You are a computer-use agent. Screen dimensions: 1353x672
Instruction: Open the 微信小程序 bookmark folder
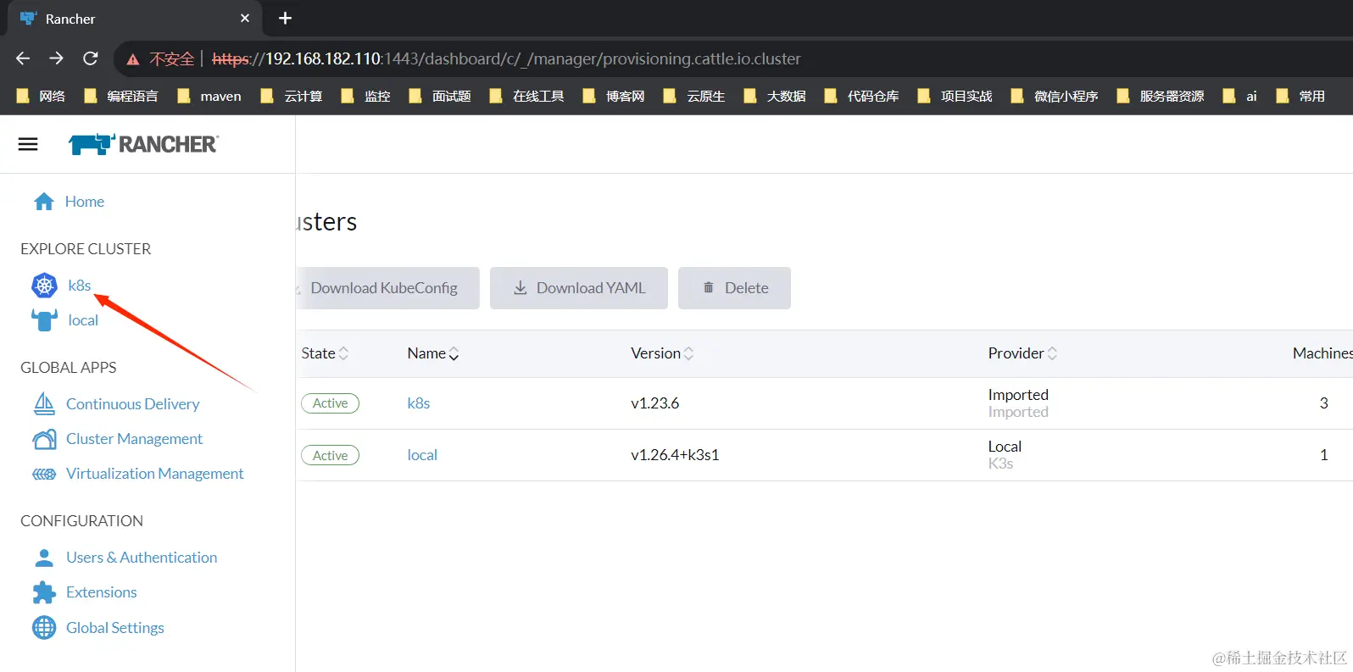tap(1055, 96)
